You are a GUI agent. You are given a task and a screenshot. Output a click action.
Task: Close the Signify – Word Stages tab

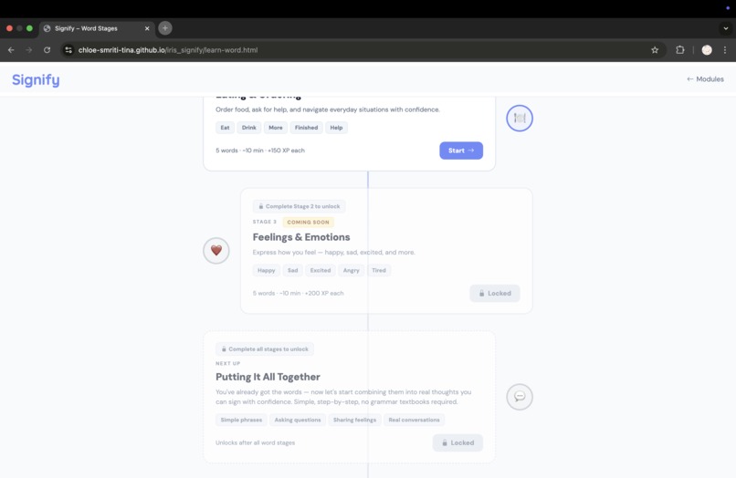pyautogui.click(x=147, y=28)
